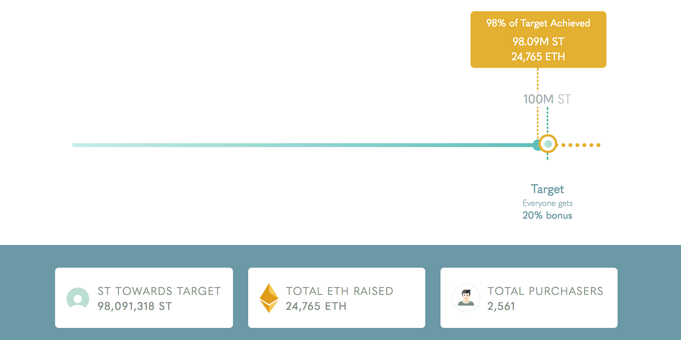Click the "TOTAL ETH RAISED" card title

coord(339,291)
